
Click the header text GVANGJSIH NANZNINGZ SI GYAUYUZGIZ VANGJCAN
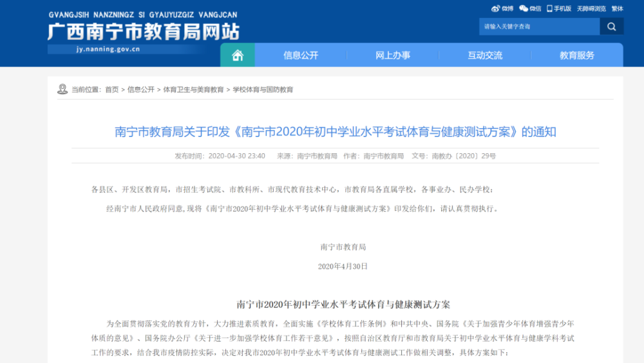[x=143, y=15]
